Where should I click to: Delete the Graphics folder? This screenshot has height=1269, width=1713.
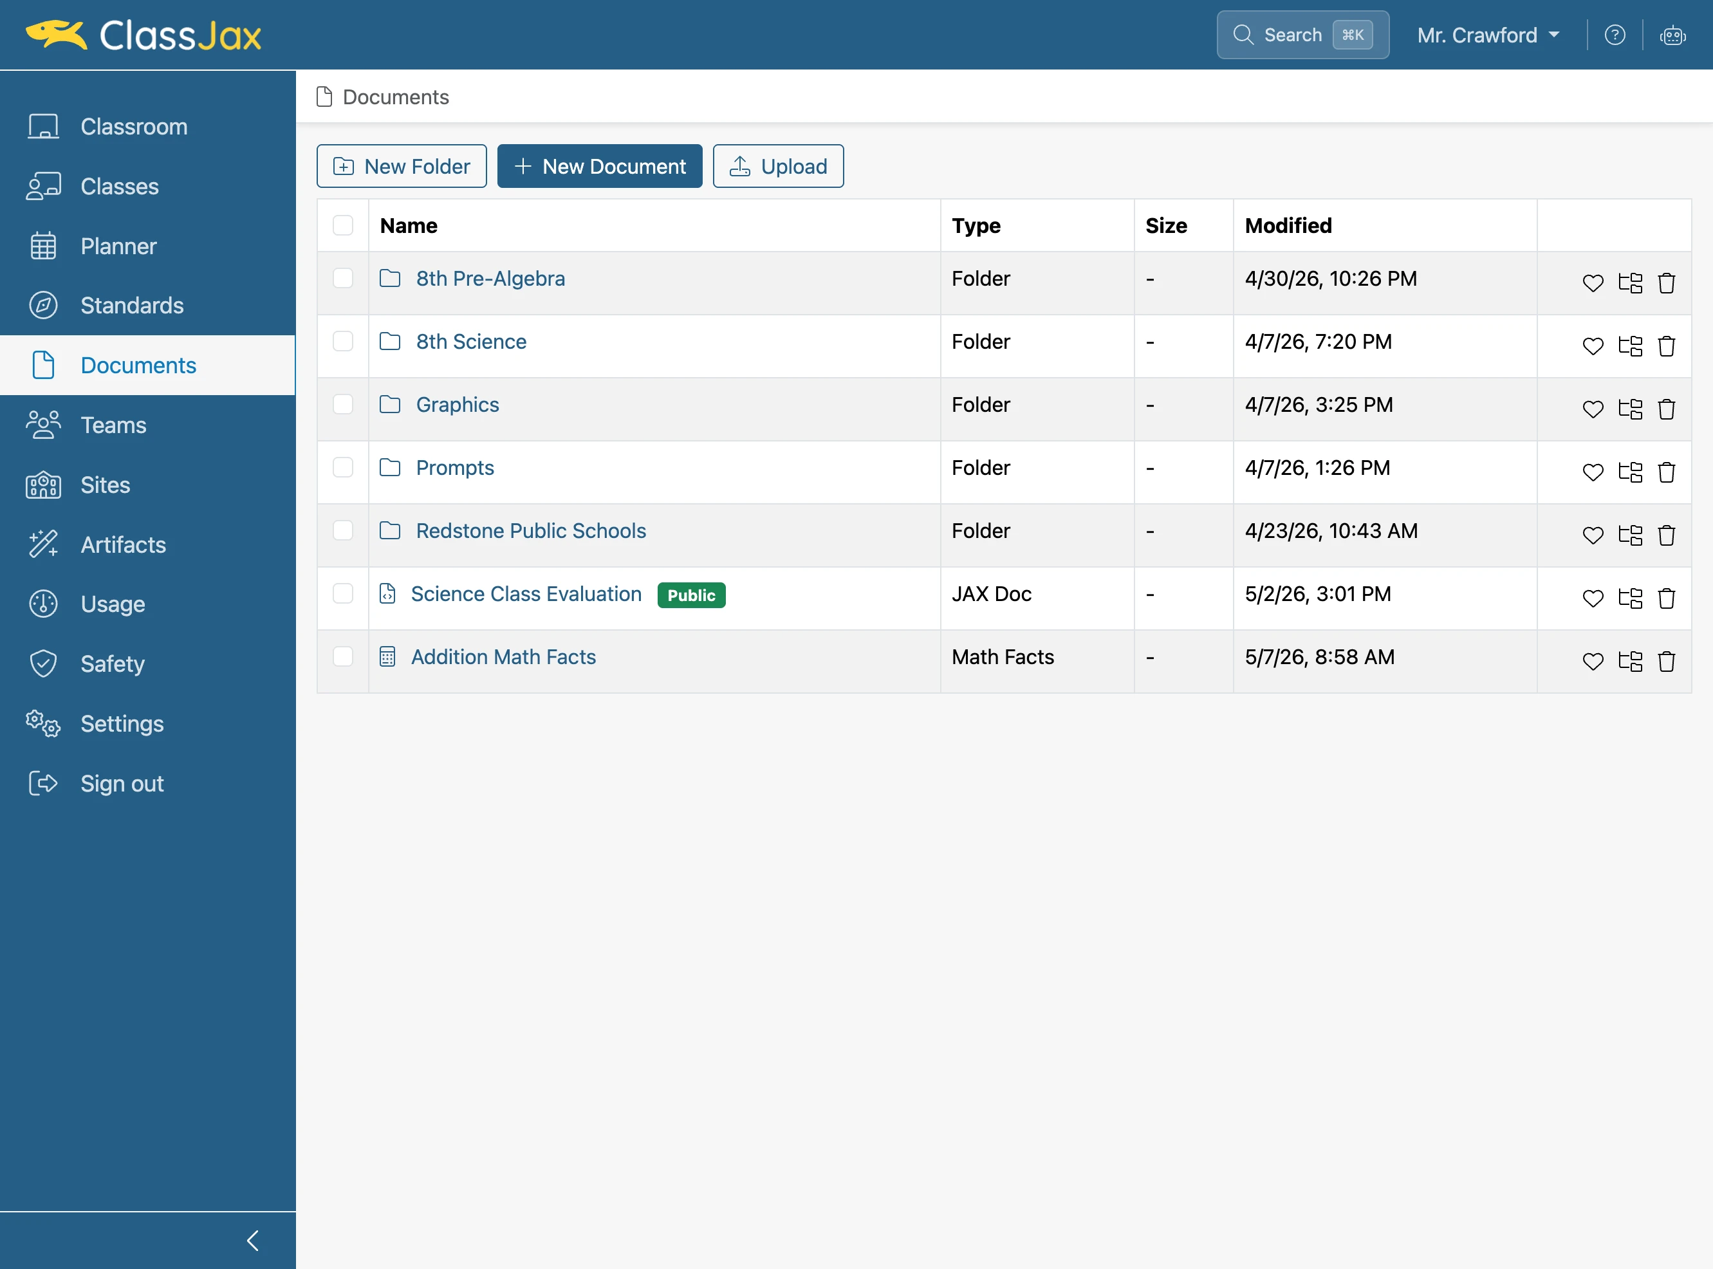[x=1666, y=409]
